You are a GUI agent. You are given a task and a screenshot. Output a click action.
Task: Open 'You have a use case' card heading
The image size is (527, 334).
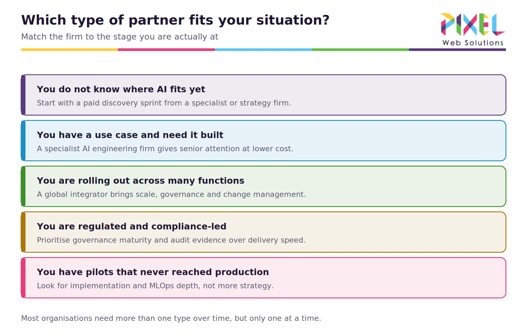[x=130, y=135]
